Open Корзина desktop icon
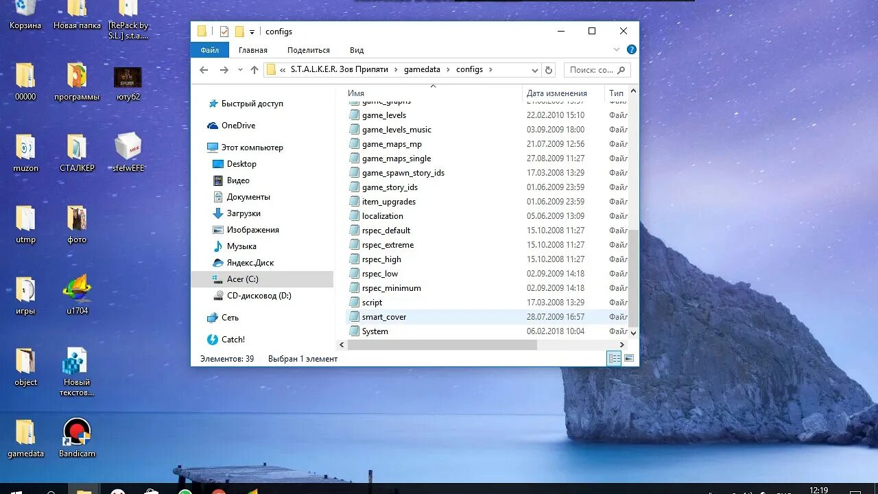This screenshot has width=878, height=494. click(x=25, y=15)
